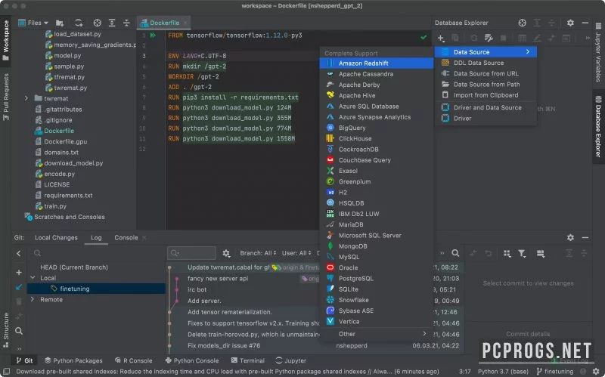Collapse the Local branches node
The height and width of the screenshot is (377, 605).
click(x=33, y=277)
